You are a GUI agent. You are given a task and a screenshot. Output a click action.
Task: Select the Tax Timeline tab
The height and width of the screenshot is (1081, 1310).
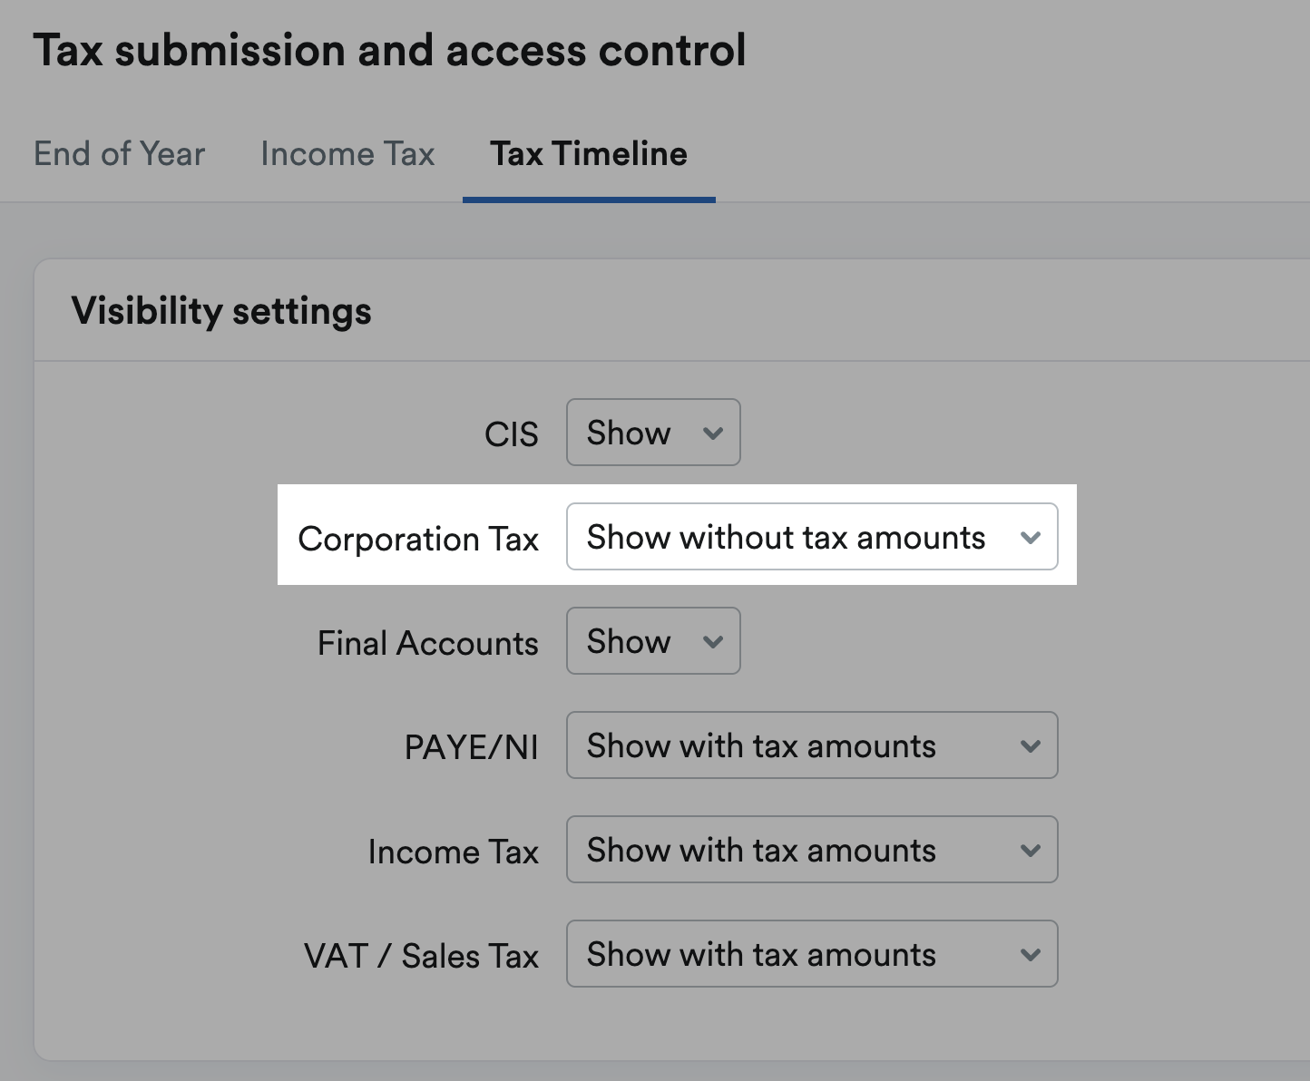click(589, 154)
